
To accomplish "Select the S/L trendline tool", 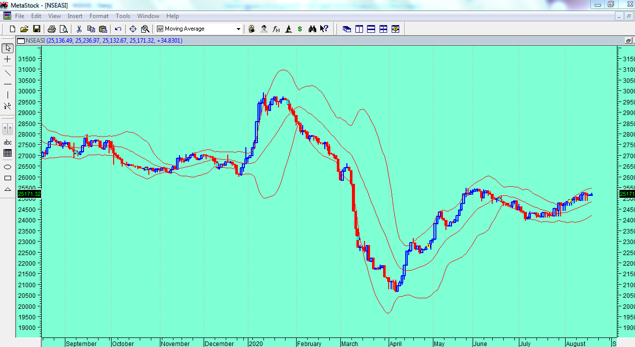I will point(8,106).
